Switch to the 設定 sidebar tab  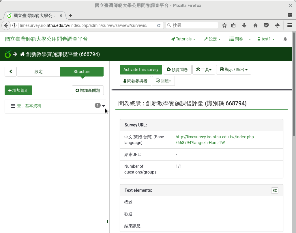click(38, 72)
